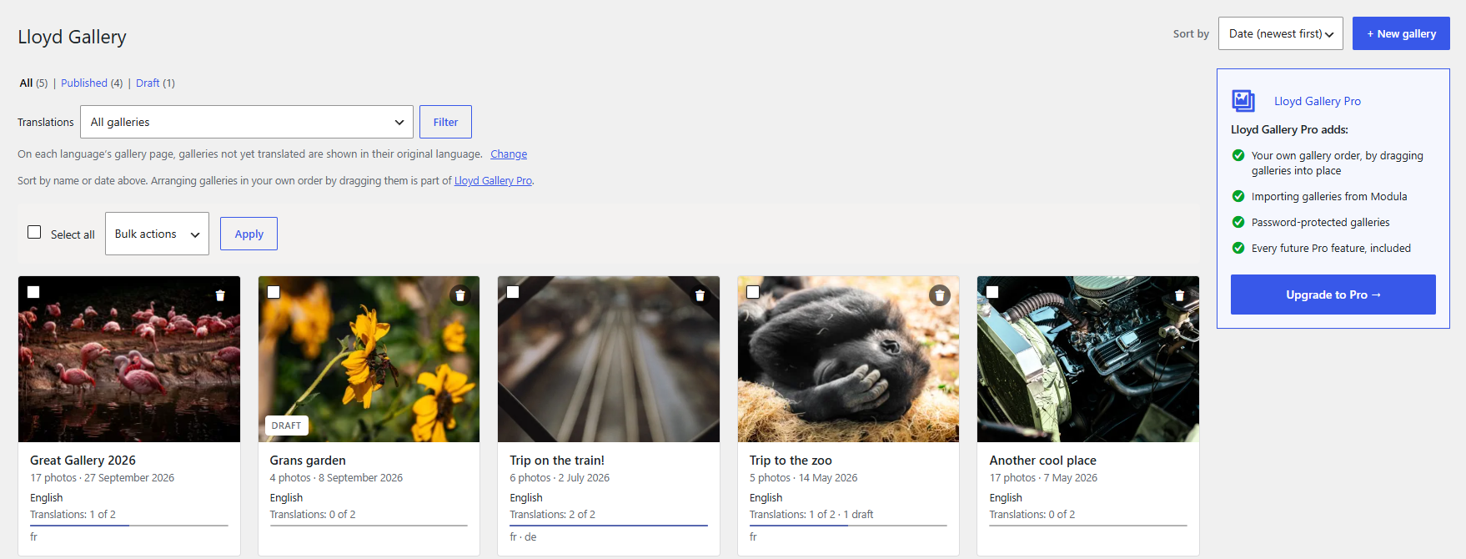Create a new gallery
The height and width of the screenshot is (559, 1466).
1401,33
